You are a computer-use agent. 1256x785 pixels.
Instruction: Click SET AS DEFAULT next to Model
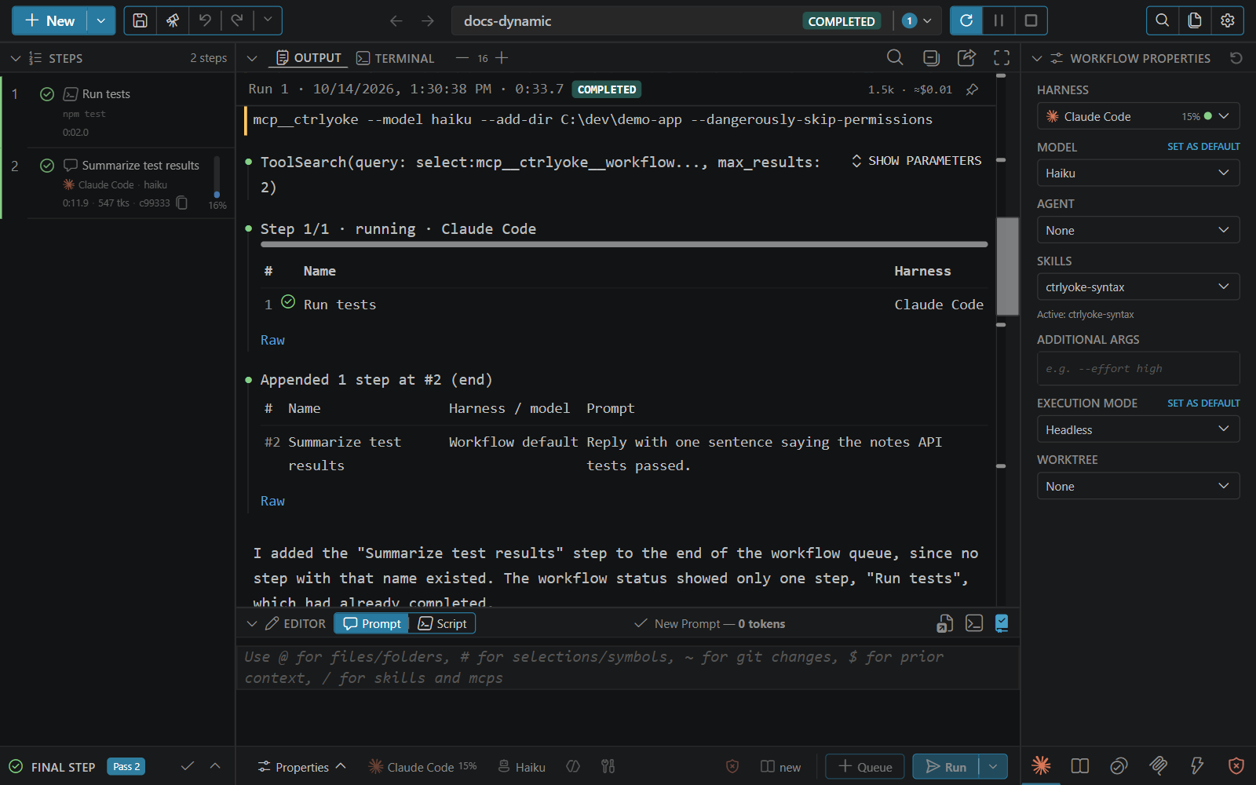(1203, 147)
